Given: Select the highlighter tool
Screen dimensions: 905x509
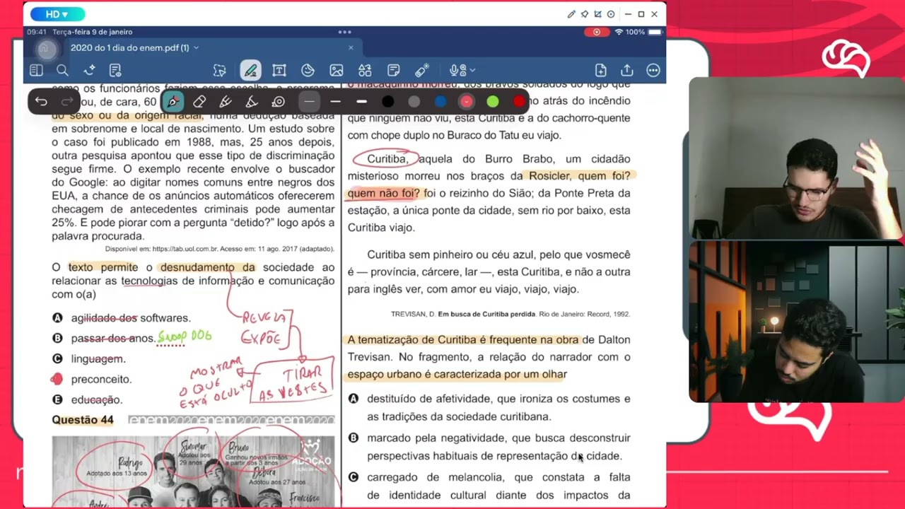Looking at the screenshot, I should (226, 102).
